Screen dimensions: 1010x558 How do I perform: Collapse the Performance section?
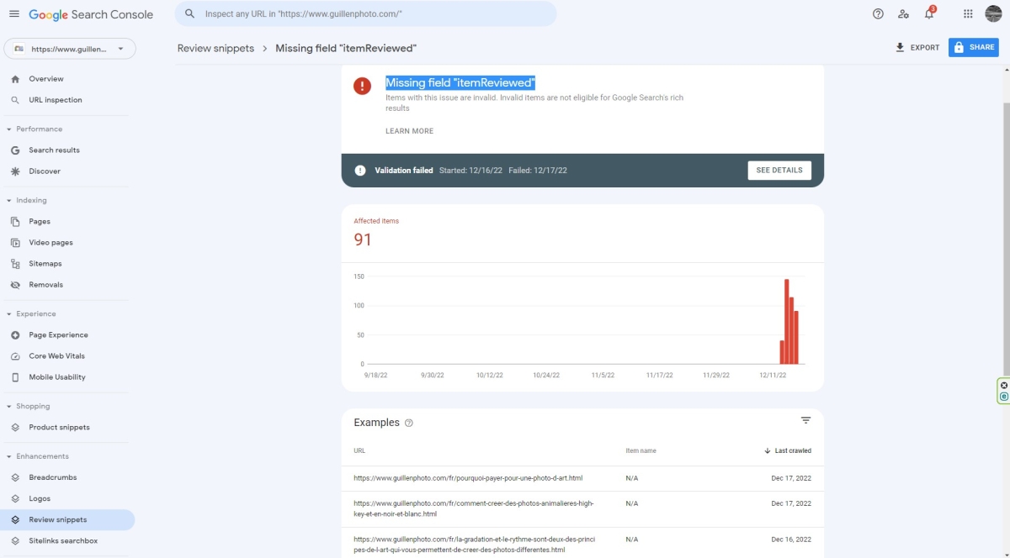pos(9,129)
